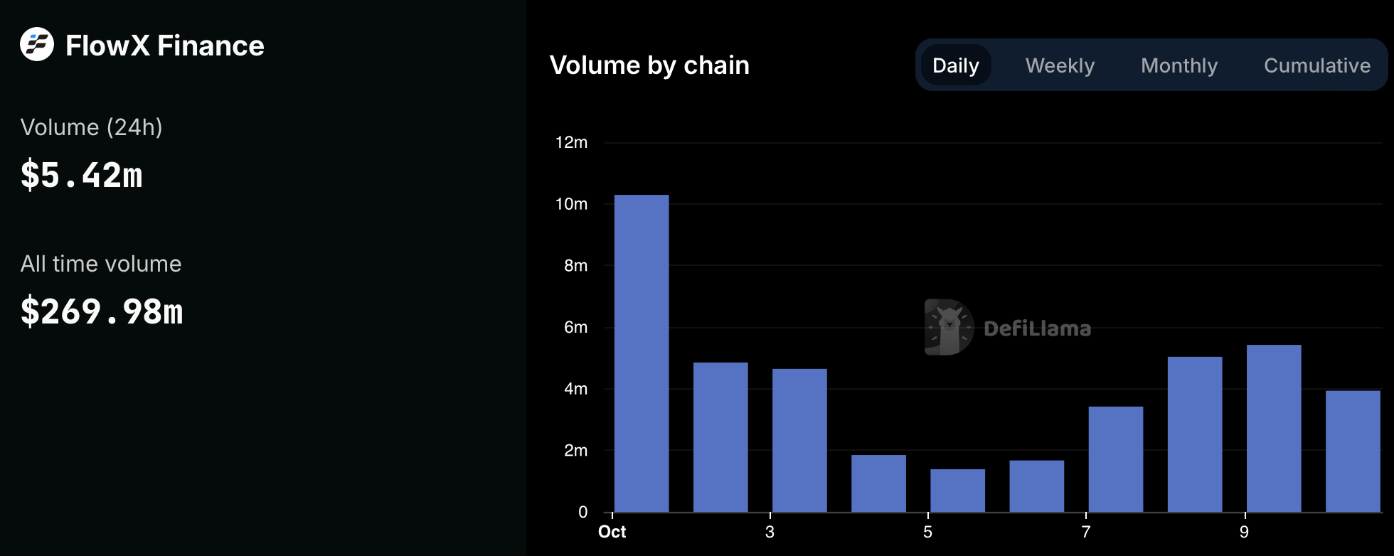This screenshot has height=556, width=1394.
Task: Click the DefiLlama watermark text
Action: [x=1037, y=328]
